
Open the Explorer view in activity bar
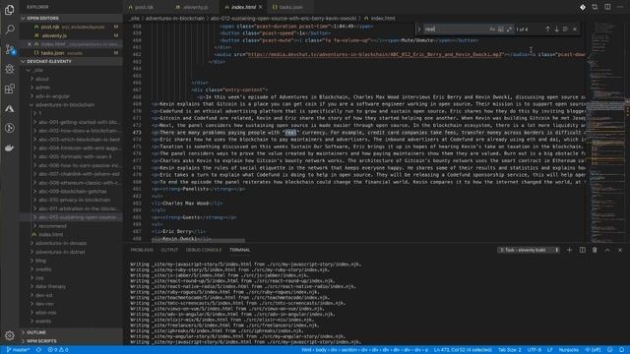[x=10, y=10]
